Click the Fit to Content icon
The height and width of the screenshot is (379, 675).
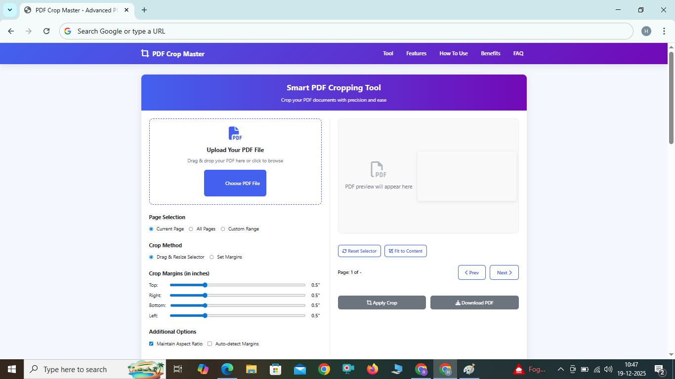pyautogui.click(x=391, y=251)
